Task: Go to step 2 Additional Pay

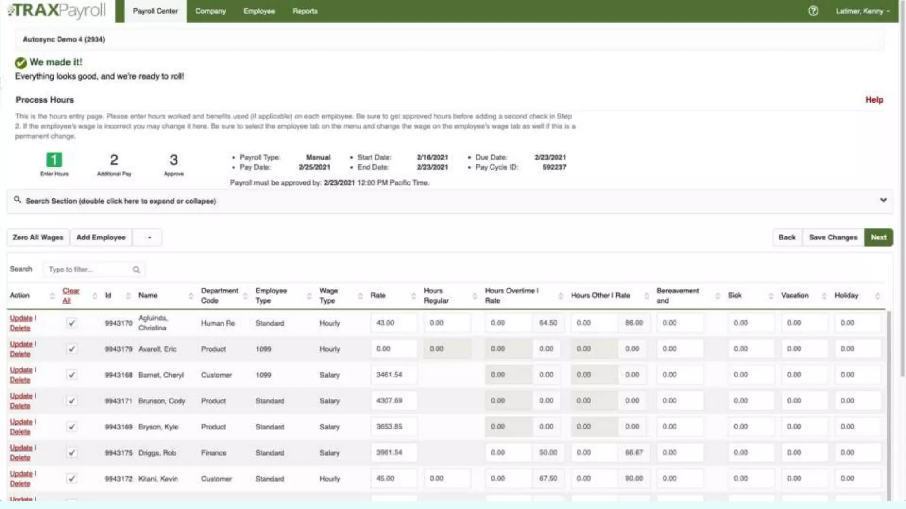Action: click(114, 160)
